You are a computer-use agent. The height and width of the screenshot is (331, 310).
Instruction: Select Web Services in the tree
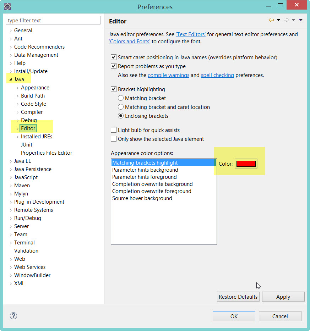[x=30, y=267]
